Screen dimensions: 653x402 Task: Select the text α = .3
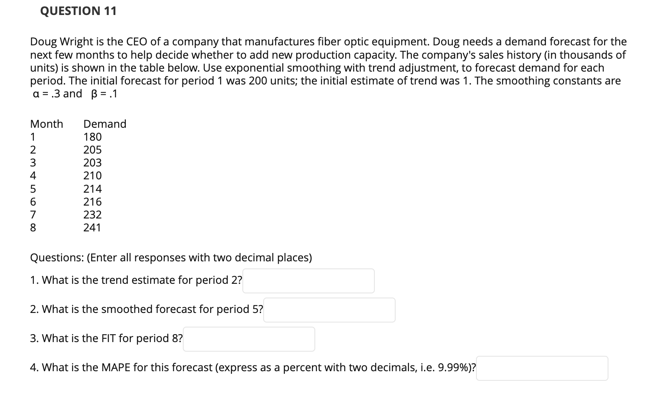click(x=46, y=94)
